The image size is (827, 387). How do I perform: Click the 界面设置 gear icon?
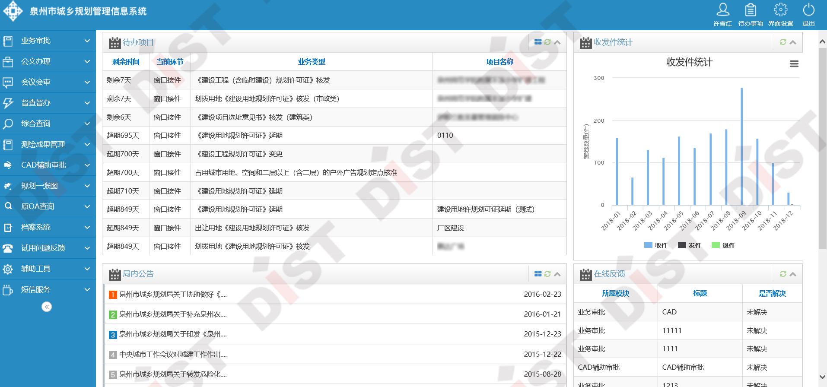pyautogui.click(x=780, y=10)
